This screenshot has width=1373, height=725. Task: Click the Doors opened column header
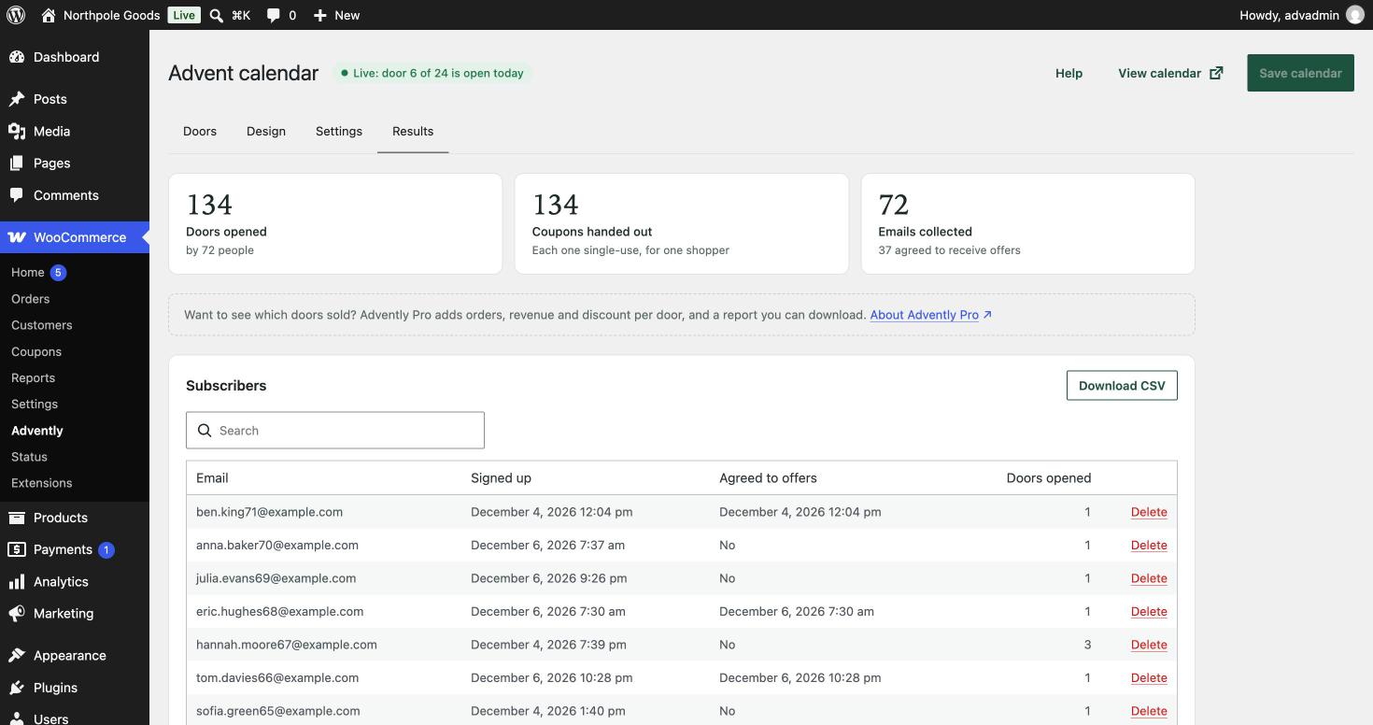[1049, 478]
